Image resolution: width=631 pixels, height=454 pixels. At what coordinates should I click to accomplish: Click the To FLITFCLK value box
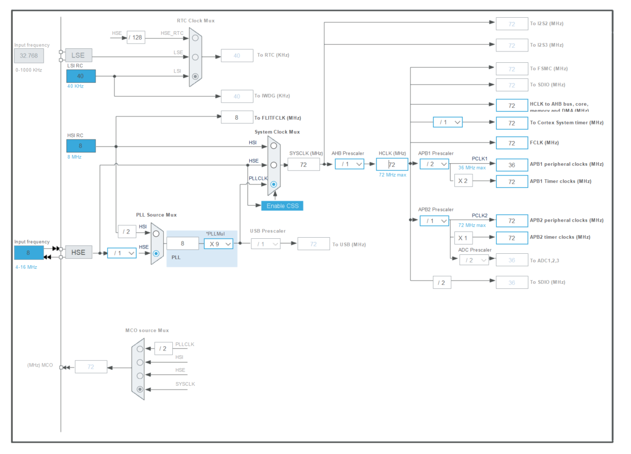(237, 118)
